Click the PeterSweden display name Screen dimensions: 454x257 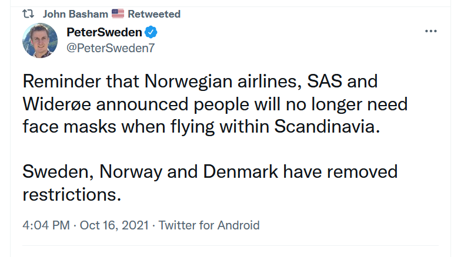104,32
